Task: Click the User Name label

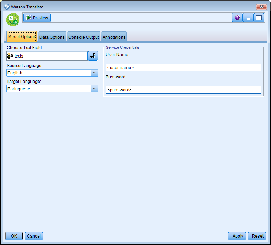Action: [117, 55]
